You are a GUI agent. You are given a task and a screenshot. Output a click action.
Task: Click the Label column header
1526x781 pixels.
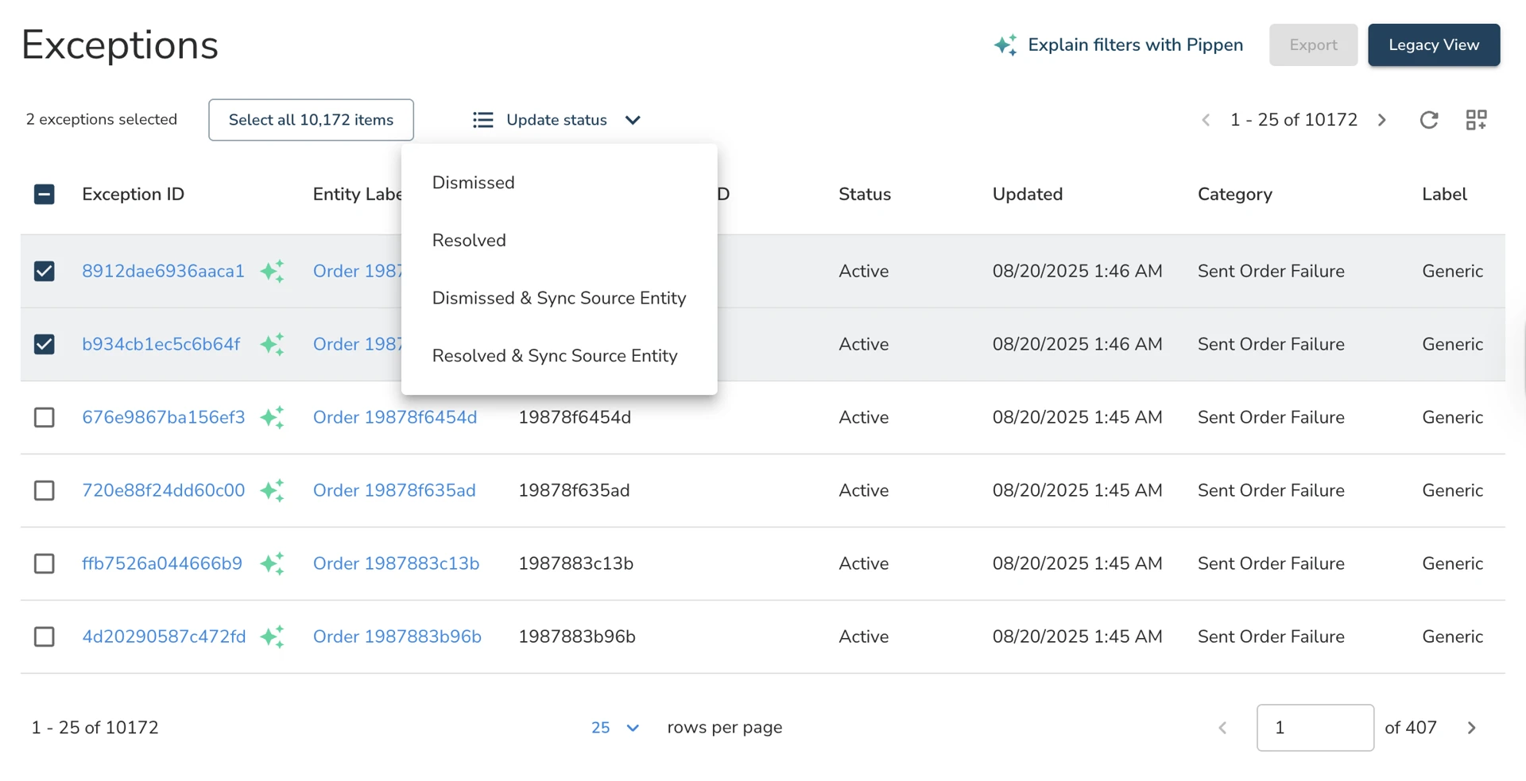[1444, 195]
